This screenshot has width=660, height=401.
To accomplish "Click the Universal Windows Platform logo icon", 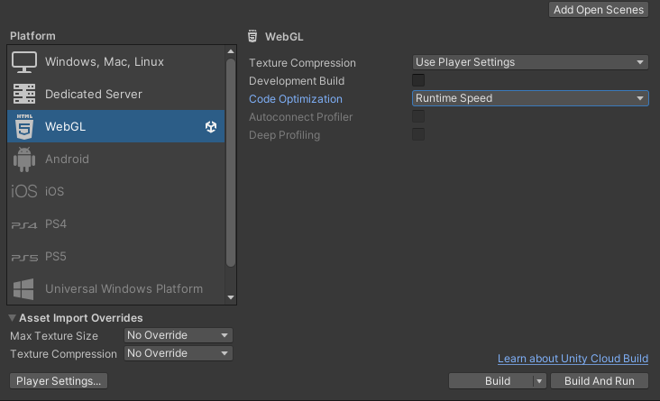I will (24, 289).
